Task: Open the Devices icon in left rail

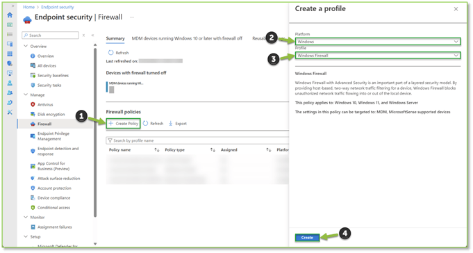Action: coord(10,44)
